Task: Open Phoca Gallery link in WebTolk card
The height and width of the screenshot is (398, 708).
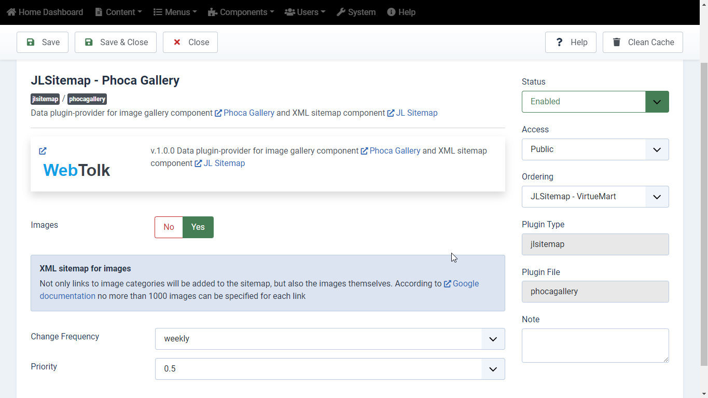Action: tap(391, 150)
